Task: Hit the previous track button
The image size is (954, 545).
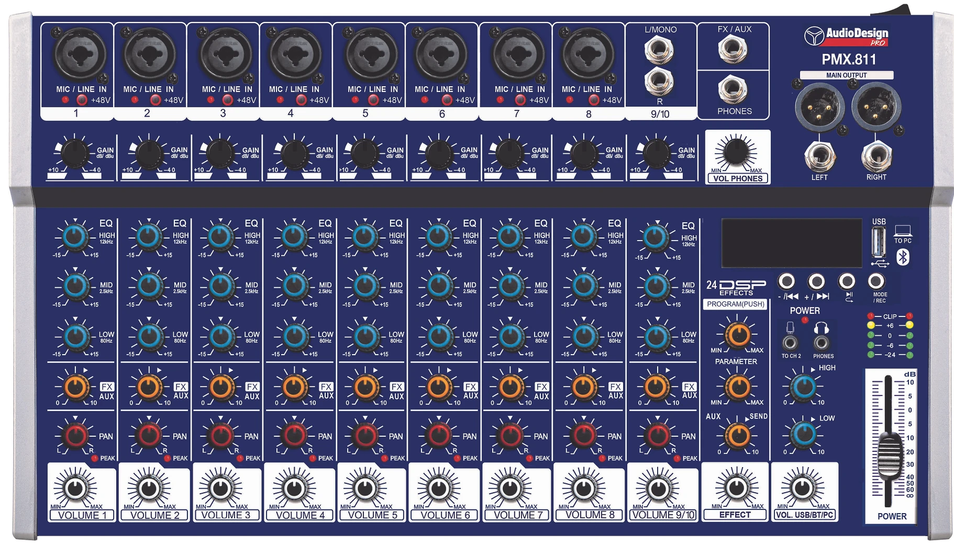Action: tap(786, 281)
